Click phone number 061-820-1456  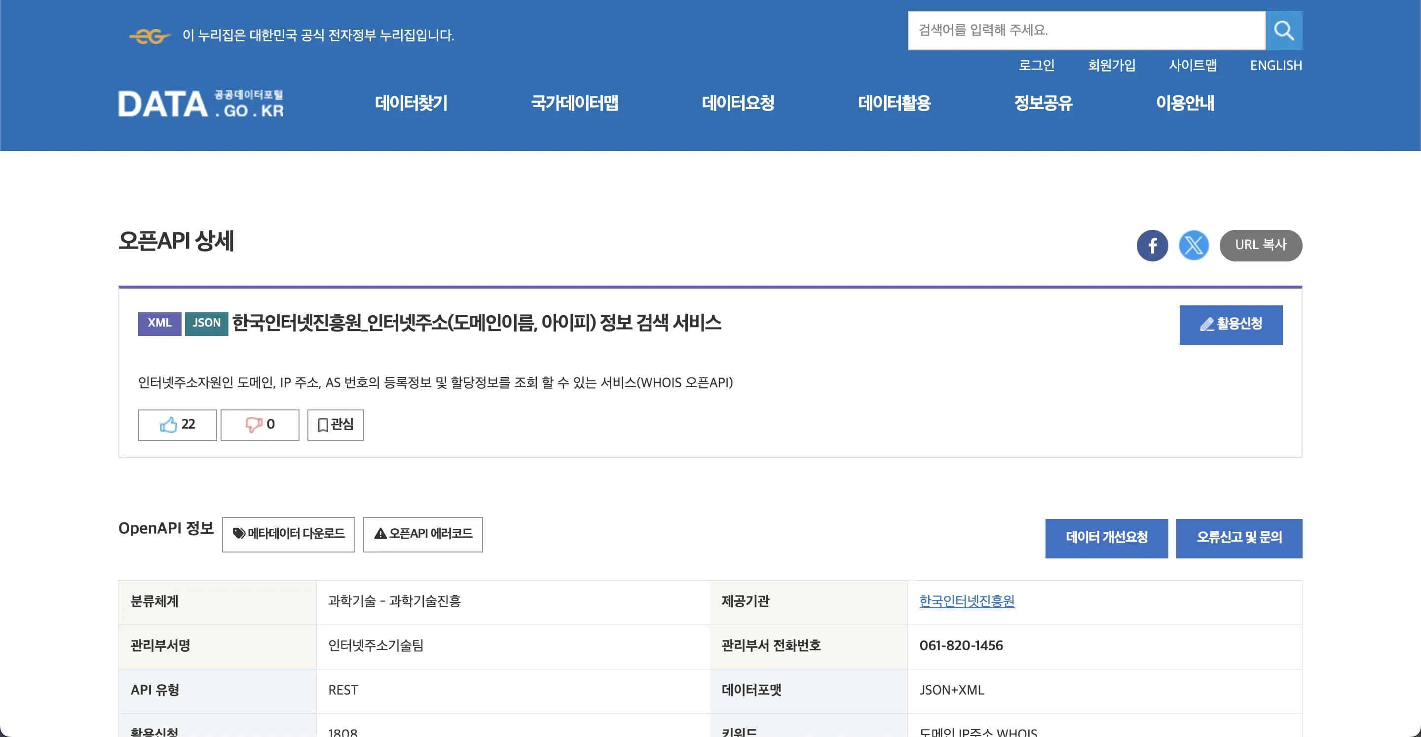click(961, 646)
